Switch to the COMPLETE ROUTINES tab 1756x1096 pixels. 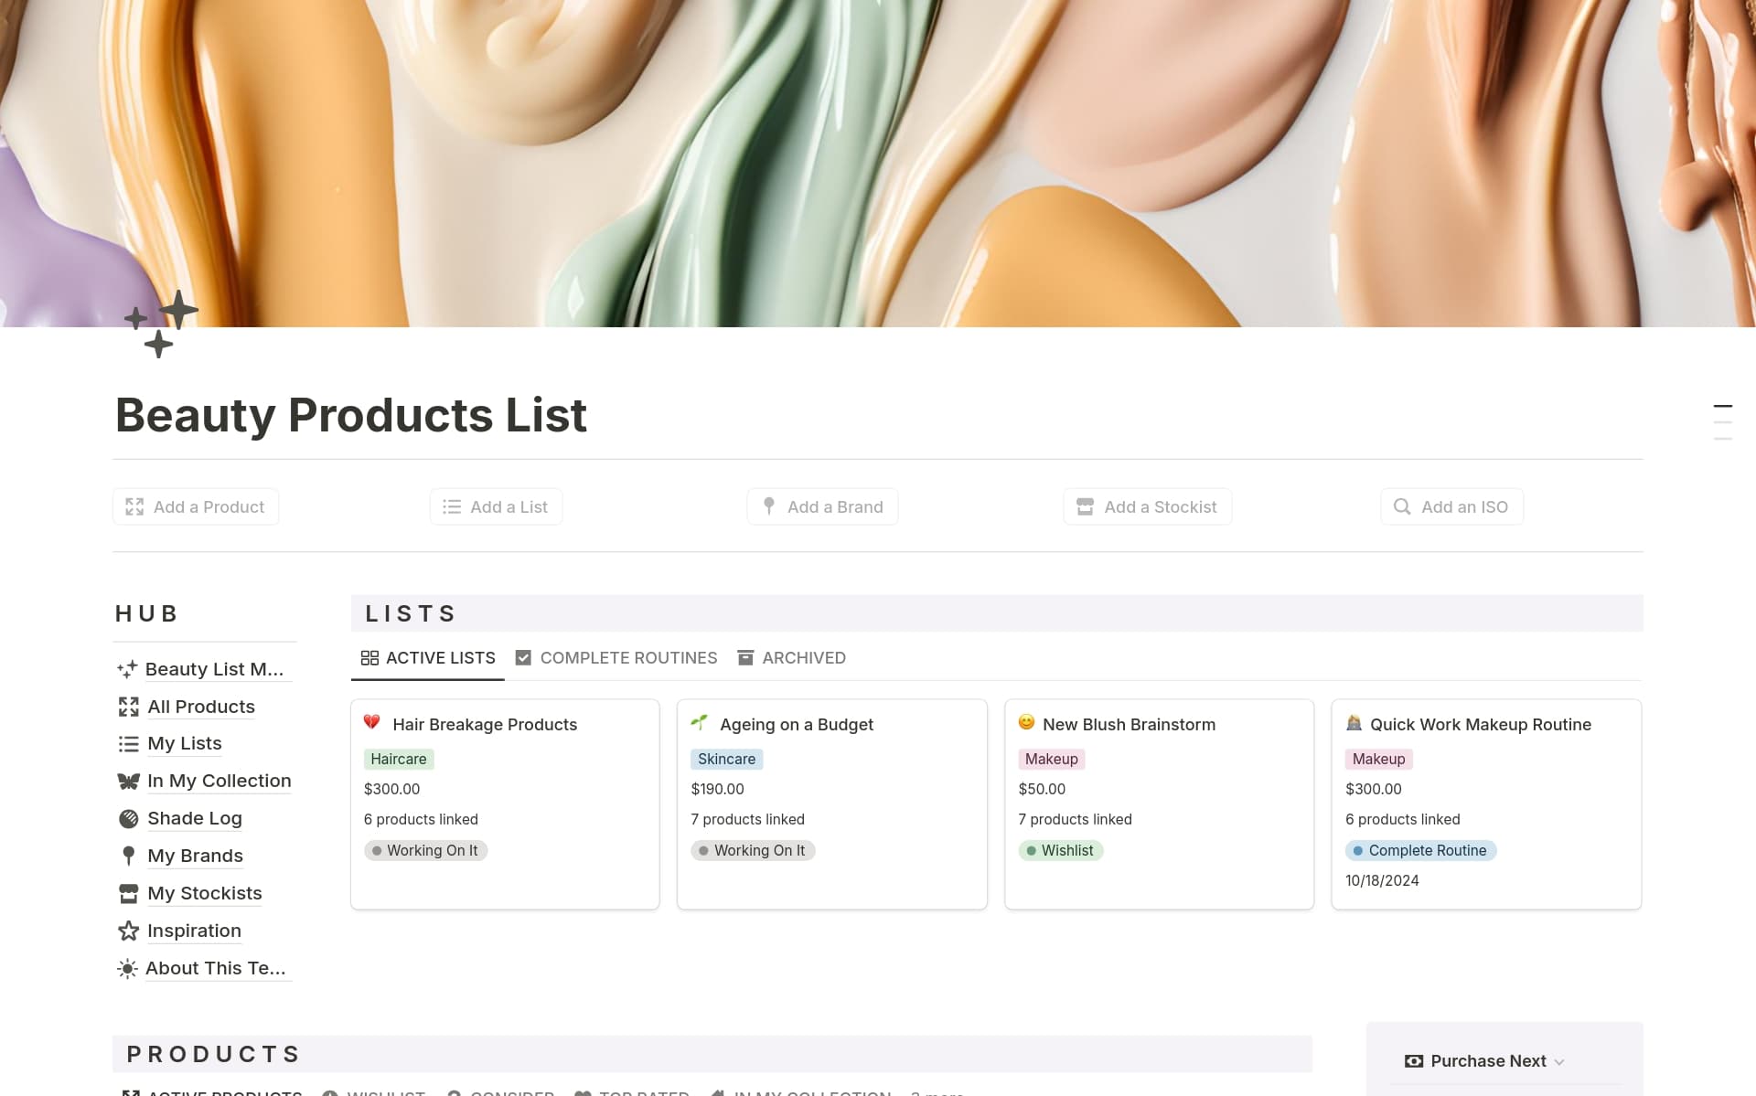(x=616, y=658)
